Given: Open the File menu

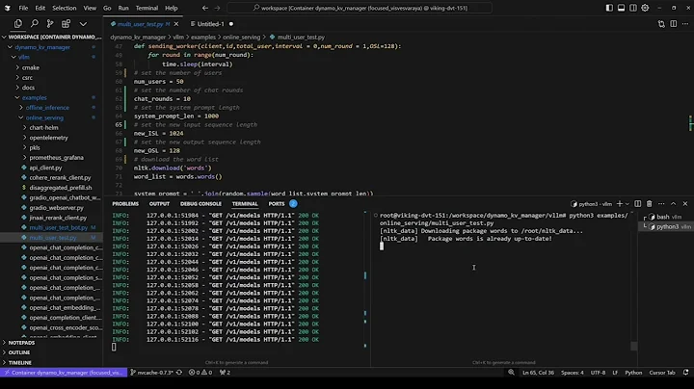Looking at the screenshot, I should pyautogui.click(x=23, y=8).
